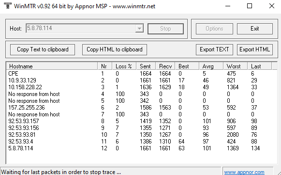This screenshot has width=281, height=175.
Task: Click Worst value 821 for hop 2
Action: pos(231,80)
